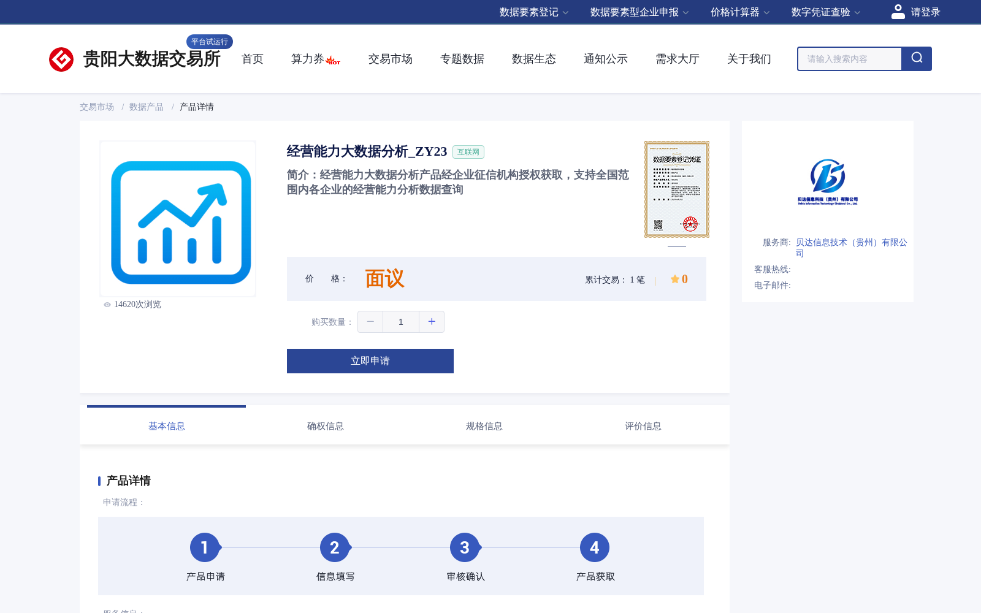
Task: Expand 数据要素登记 dropdown menu
Action: coord(534,12)
